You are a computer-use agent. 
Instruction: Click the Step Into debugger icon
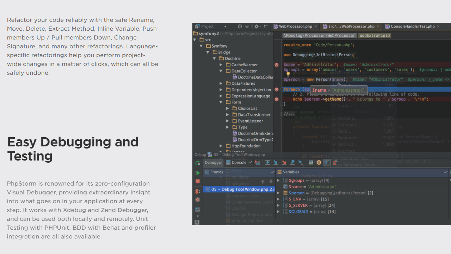click(x=276, y=163)
